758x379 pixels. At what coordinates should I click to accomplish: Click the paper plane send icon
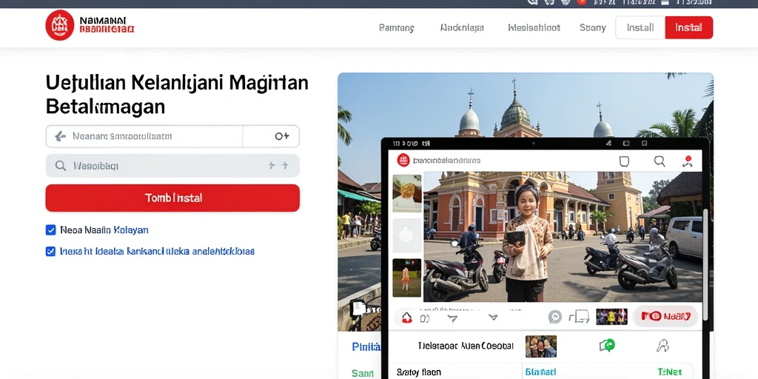click(452, 318)
